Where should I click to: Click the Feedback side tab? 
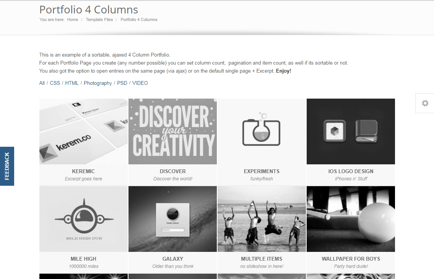[7, 166]
